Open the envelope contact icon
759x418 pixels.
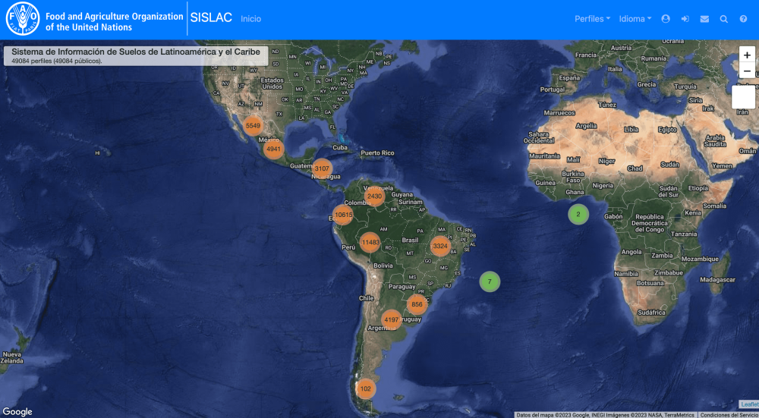pos(704,19)
